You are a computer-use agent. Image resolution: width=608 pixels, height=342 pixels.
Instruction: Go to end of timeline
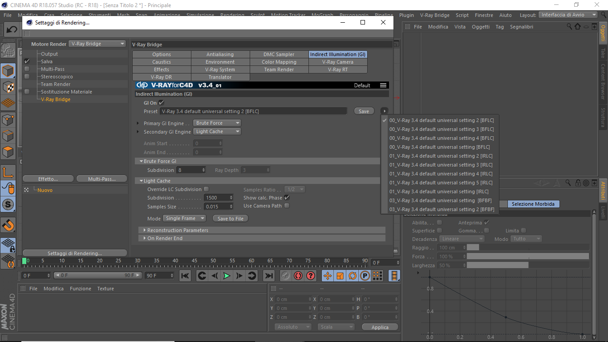[268, 276]
